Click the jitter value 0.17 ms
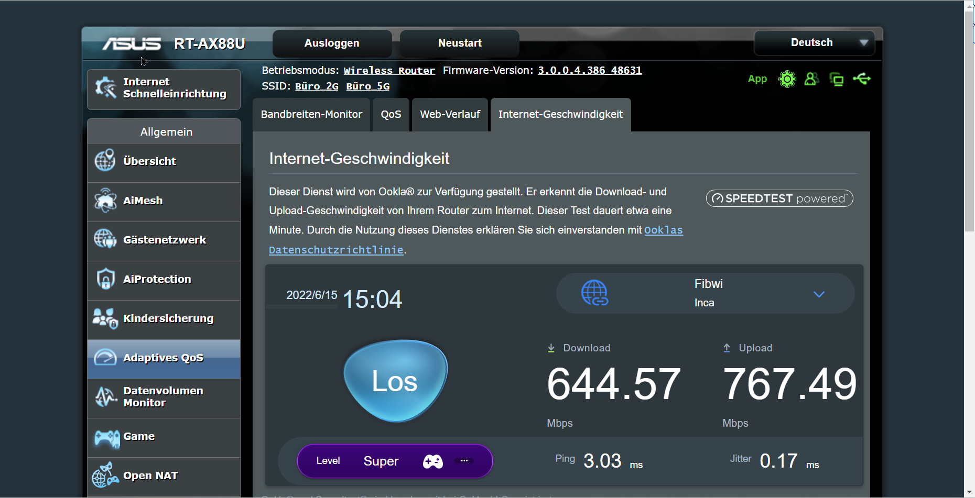Image resolution: width=975 pixels, height=498 pixels. (x=789, y=461)
